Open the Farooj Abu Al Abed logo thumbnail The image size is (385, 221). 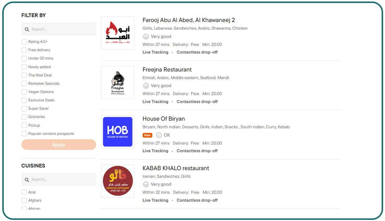[x=117, y=33]
